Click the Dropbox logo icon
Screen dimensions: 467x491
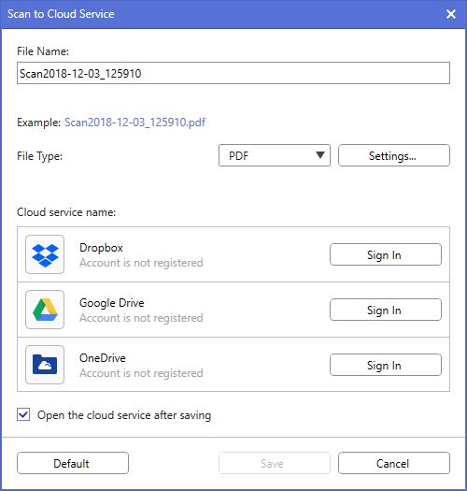point(45,255)
